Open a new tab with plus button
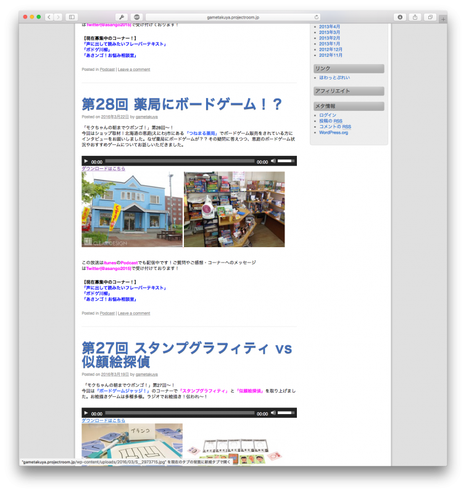This screenshot has width=466, height=493. point(443,20)
